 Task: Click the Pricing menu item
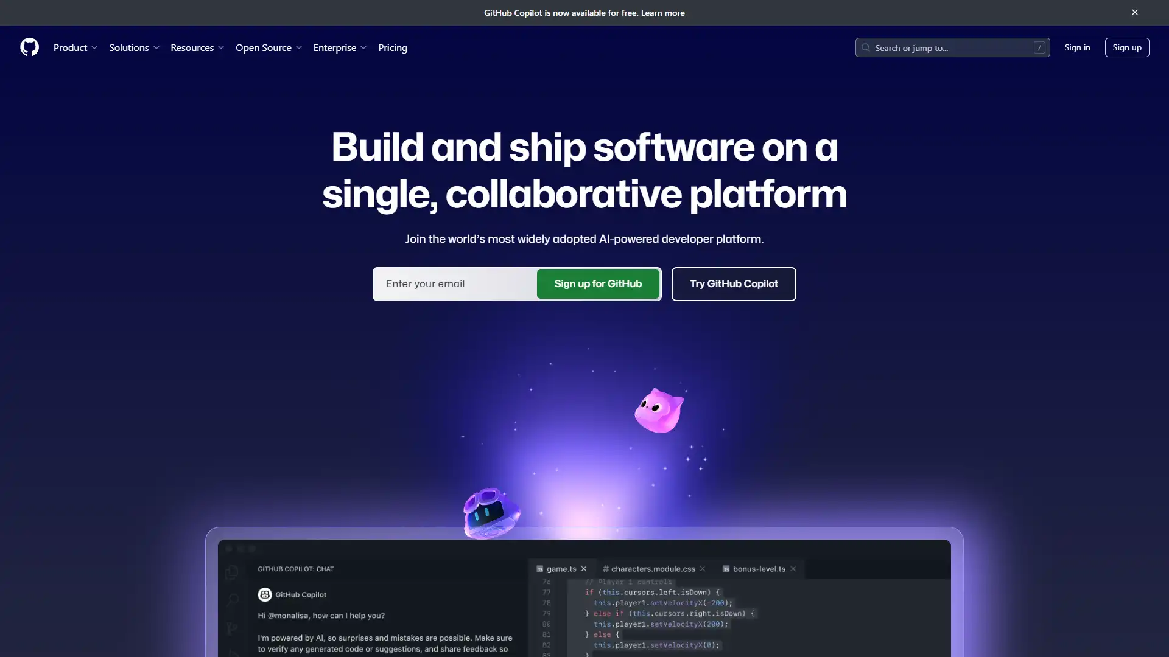coord(393,47)
